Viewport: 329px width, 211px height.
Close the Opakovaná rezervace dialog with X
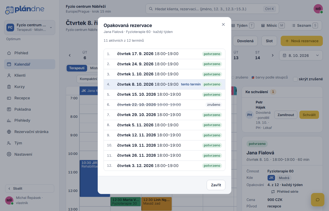click(x=223, y=24)
